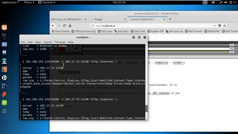Open the Applications menu
Image resolution: width=238 pixels, height=134 pixels.
click(10, 2)
